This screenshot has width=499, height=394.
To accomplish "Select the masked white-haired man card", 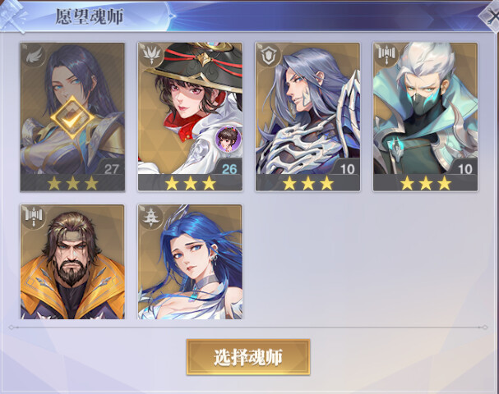I will 426,117.
